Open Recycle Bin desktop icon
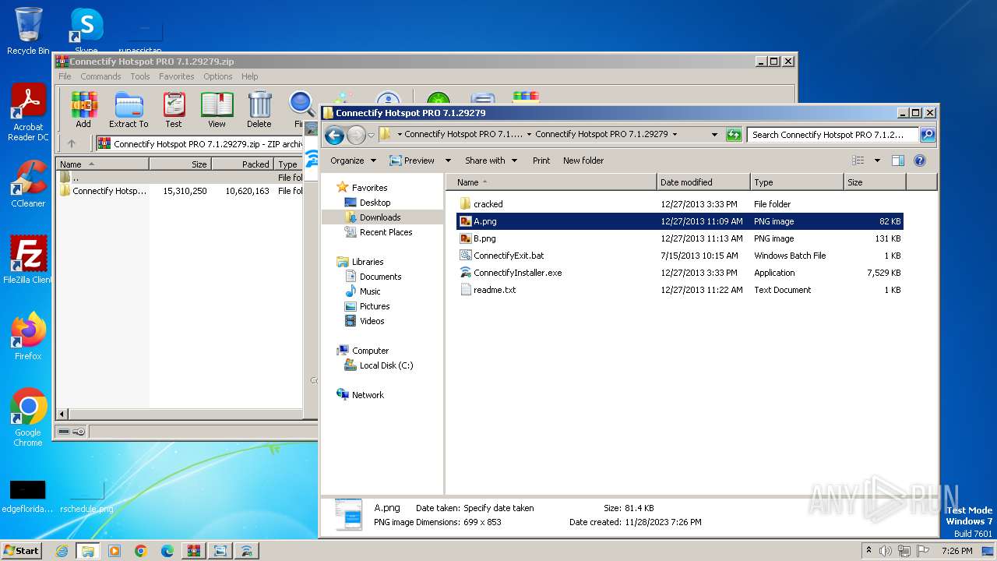Screen dimensions: 997x561 pos(28,31)
